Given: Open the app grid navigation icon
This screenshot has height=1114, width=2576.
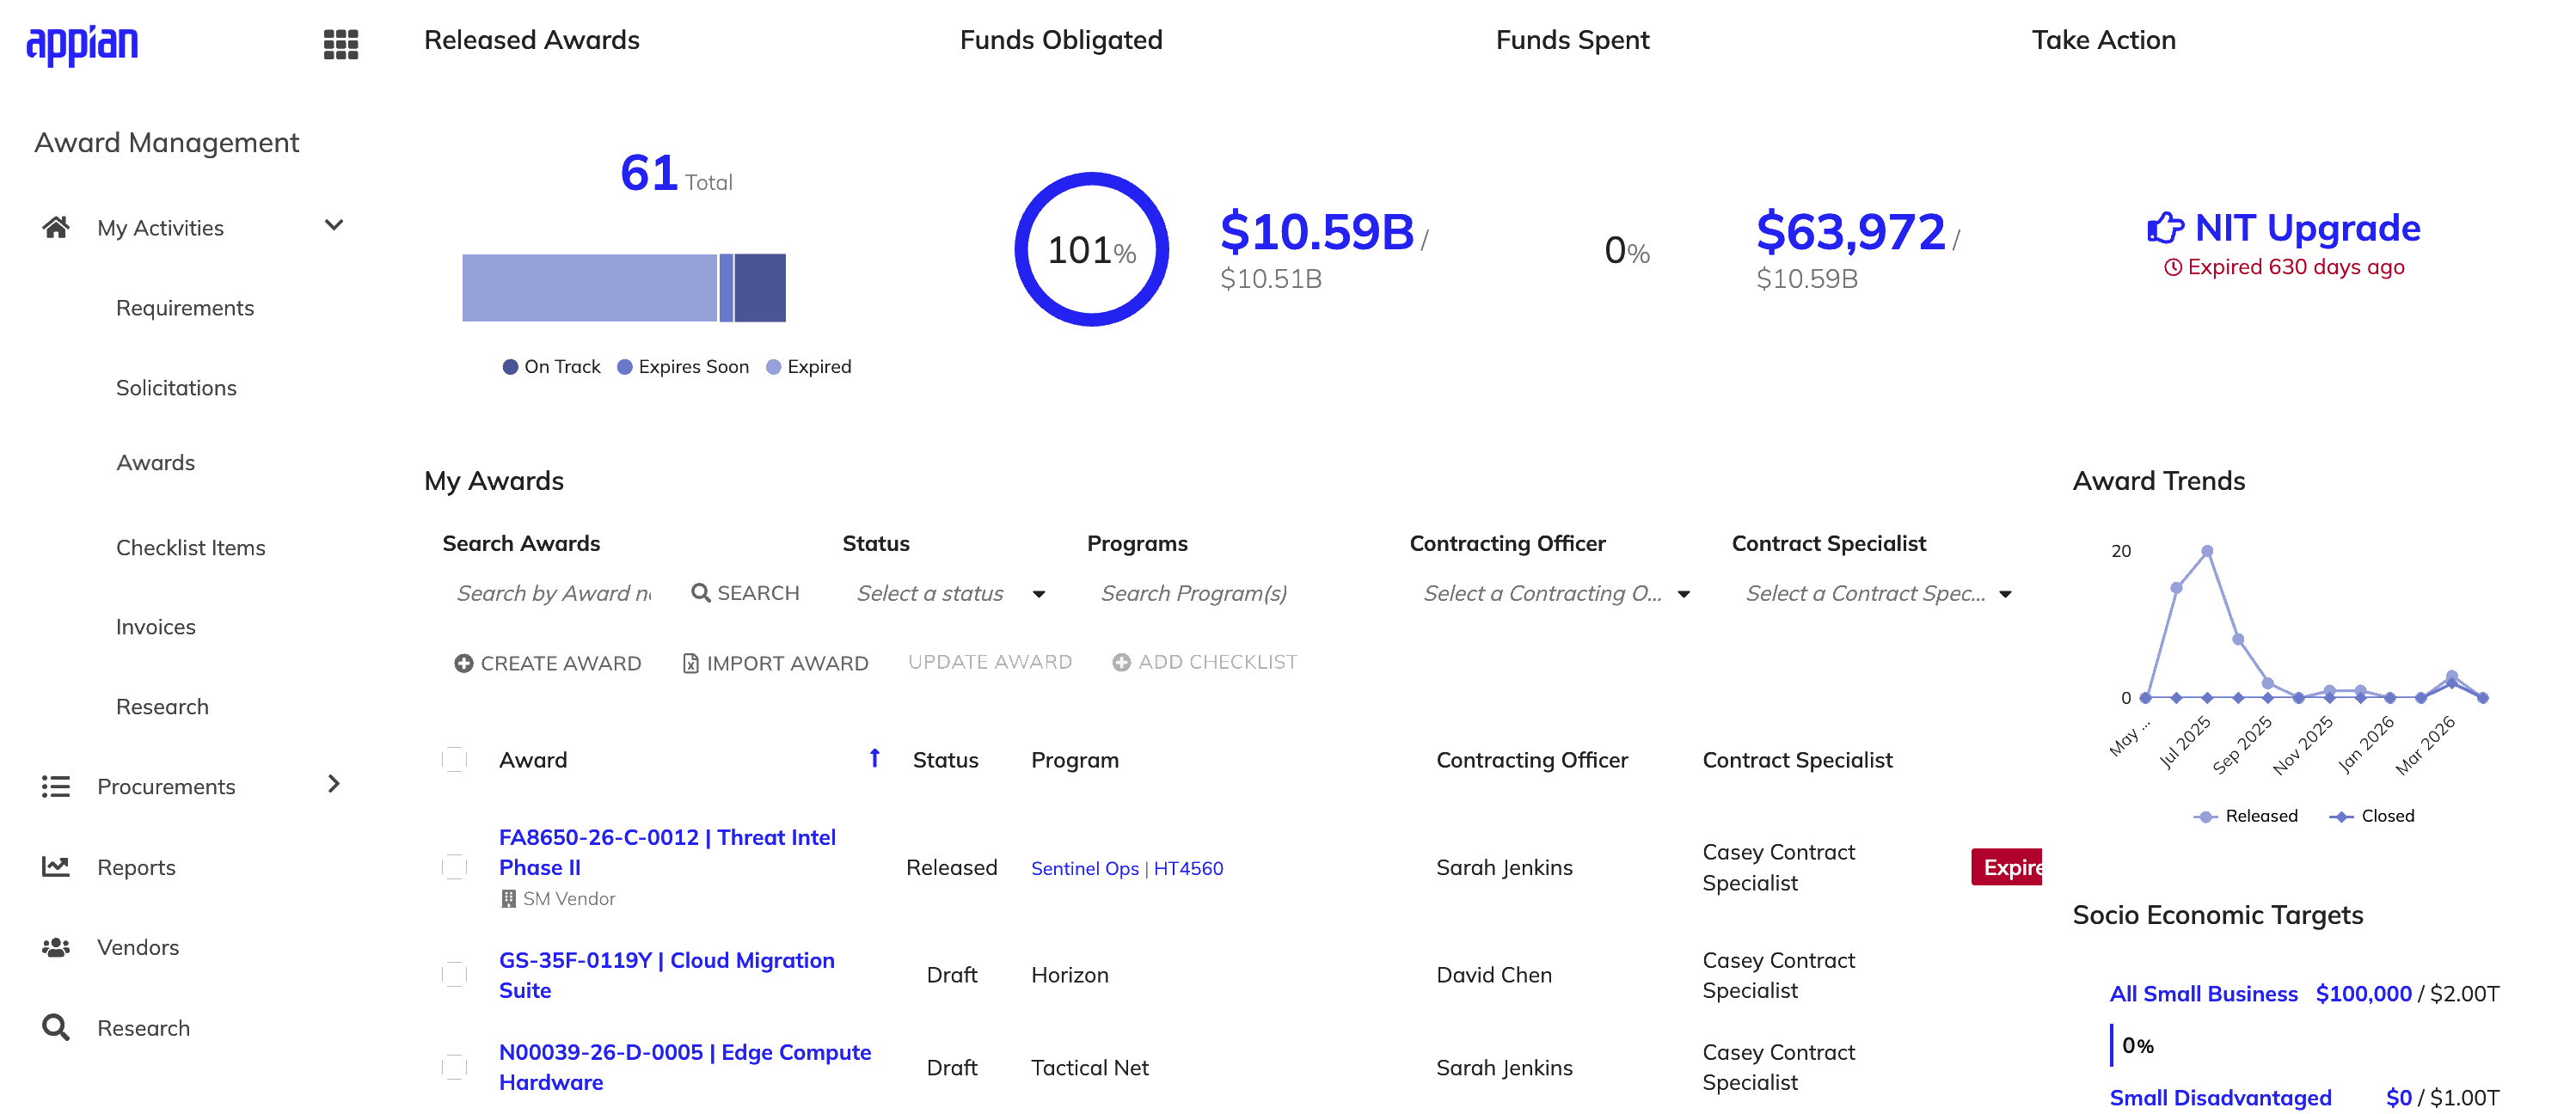Looking at the screenshot, I should (341, 44).
